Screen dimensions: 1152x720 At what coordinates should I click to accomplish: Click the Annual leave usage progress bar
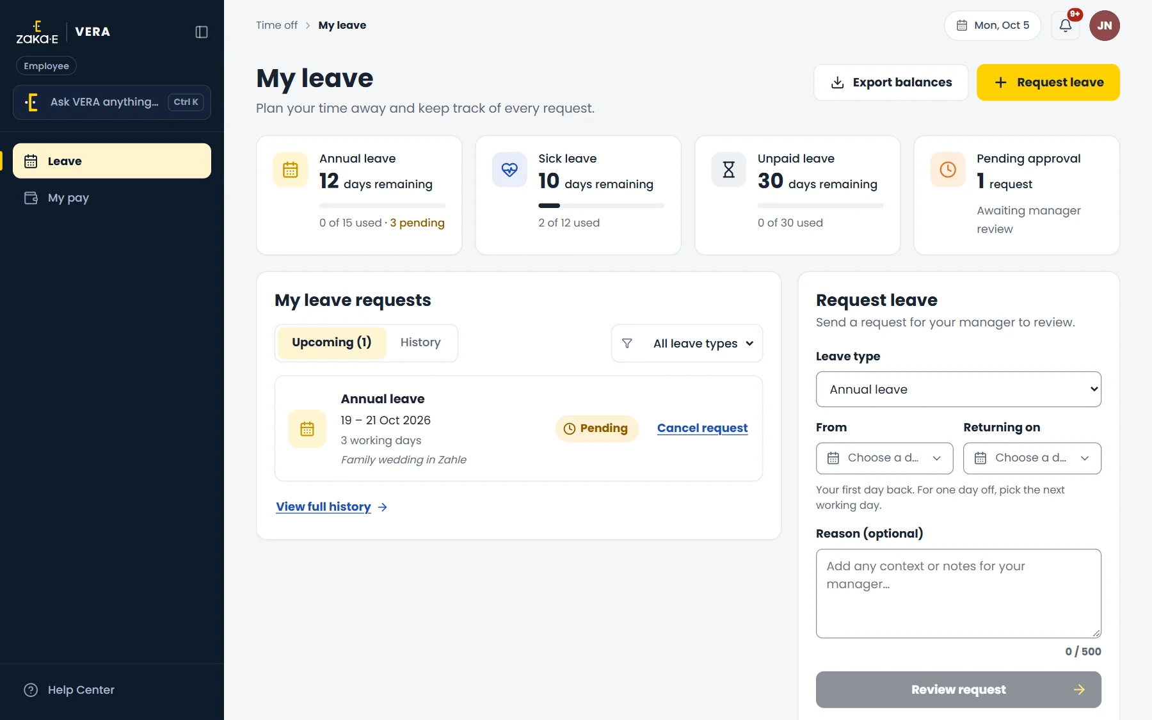382,205
